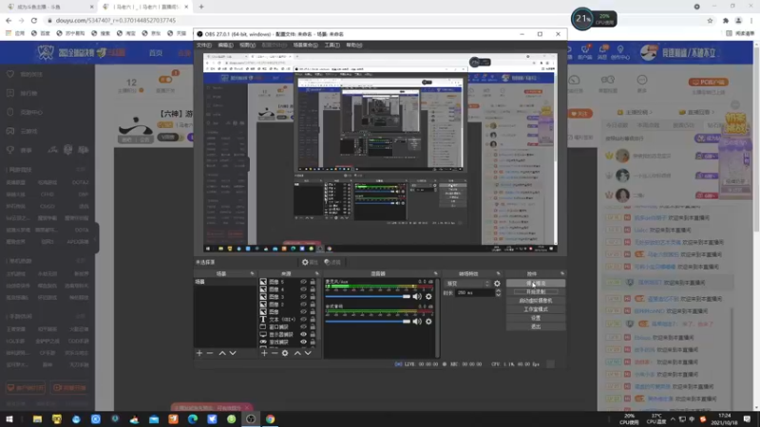Remove selected scene with minus icon
Screen dimensions: 760x427
[x=210, y=353]
